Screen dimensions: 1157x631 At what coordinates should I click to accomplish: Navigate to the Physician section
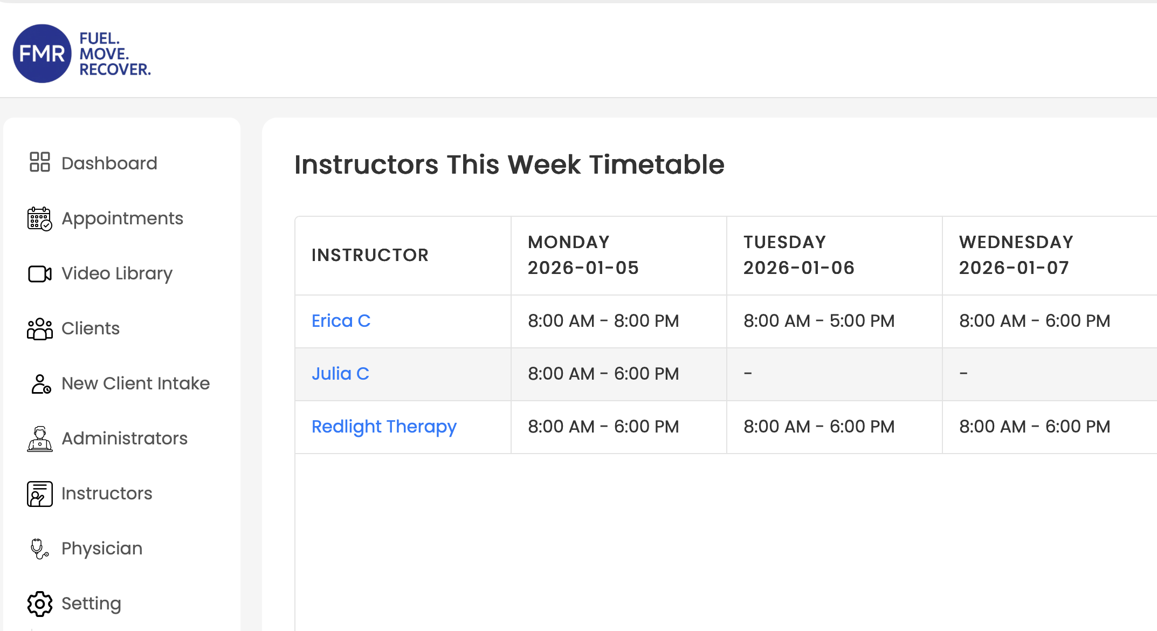(102, 548)
